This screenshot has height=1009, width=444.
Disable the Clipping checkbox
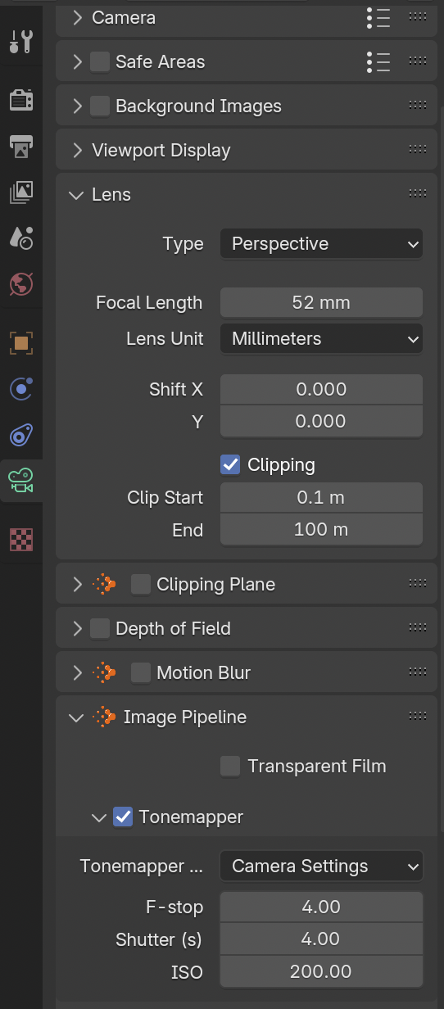tap(230, 464)
